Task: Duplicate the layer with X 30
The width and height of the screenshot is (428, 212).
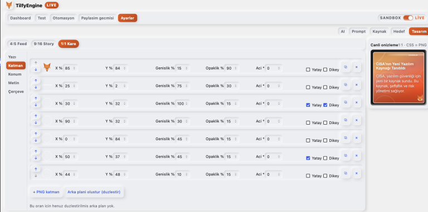Action: pos(346,102)
